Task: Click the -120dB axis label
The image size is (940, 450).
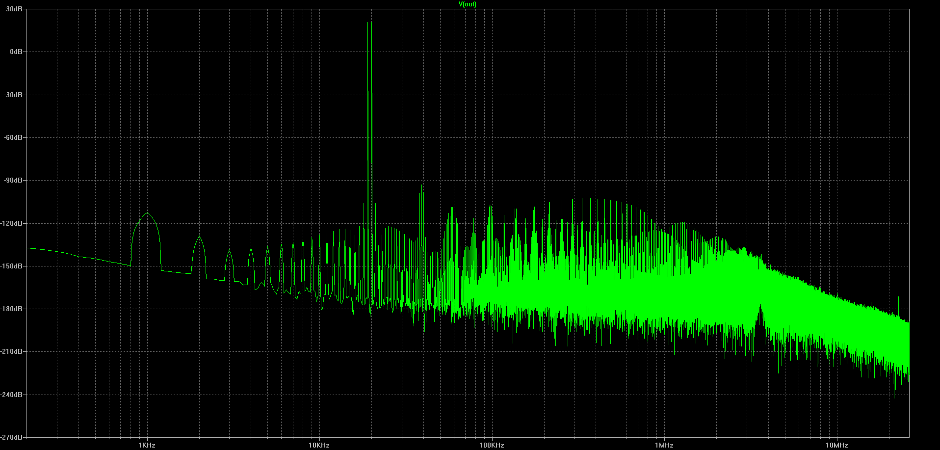Action: pos(12,223)
